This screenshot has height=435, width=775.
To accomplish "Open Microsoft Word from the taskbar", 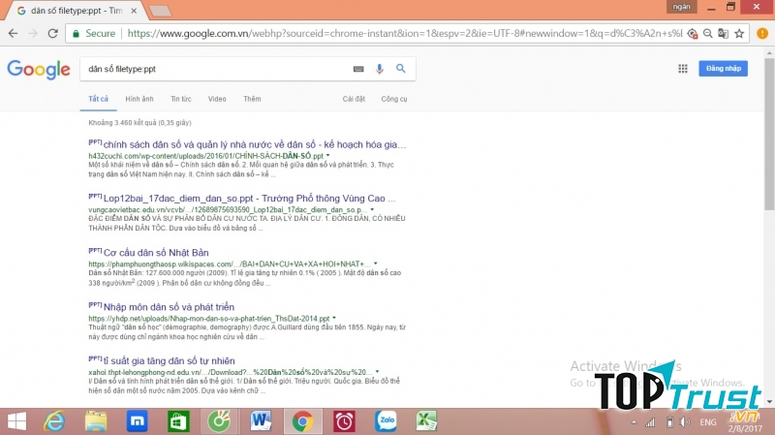I will pyautogui.click(x=262, y=421).
